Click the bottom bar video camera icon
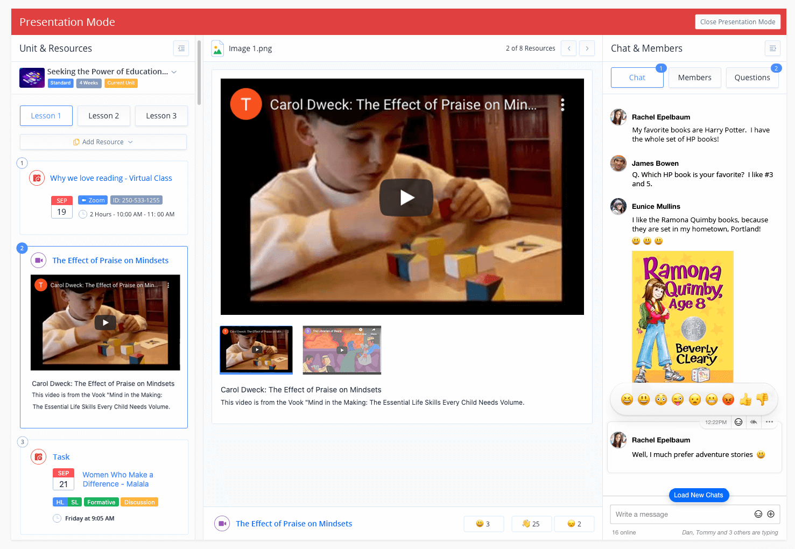The image size is (795, 549). 222,523
